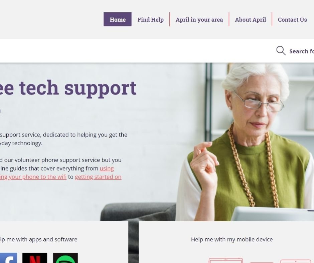The width and height of the screenshot is (314, 263).
Task: Open the Contact Us page
Action: [292, 19]
